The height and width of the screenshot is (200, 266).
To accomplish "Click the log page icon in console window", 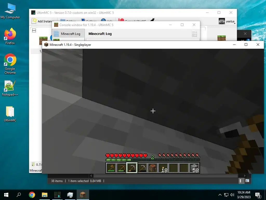I will 194,34.
